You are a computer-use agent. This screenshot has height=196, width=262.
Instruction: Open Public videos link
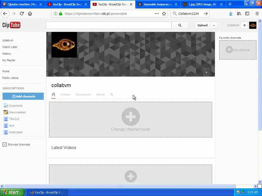[x=10, y=78]
